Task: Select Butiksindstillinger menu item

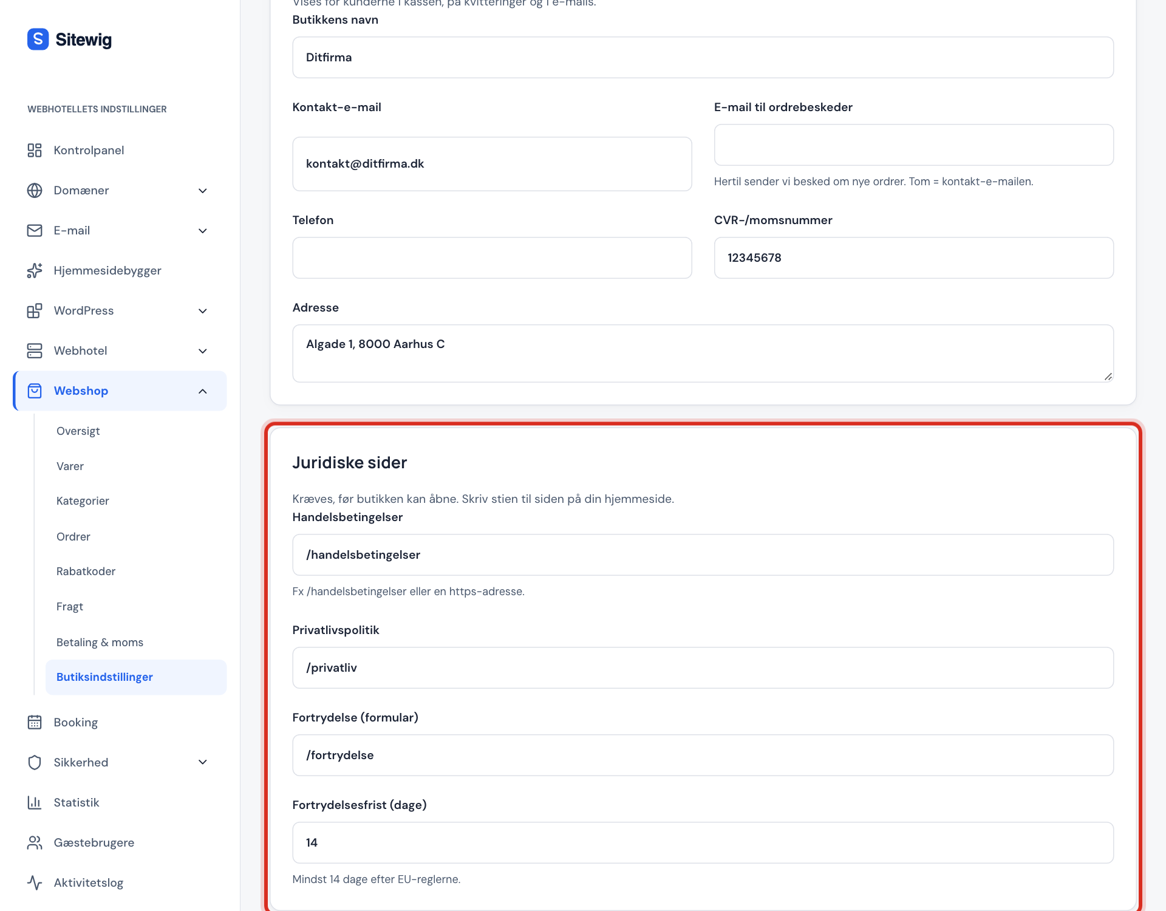Action: 136,677
